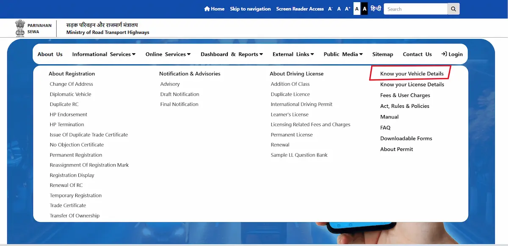Viewport: 508px width, 246px height.
Task: Click the Home icon in top bar
Action: click(207, 9)
